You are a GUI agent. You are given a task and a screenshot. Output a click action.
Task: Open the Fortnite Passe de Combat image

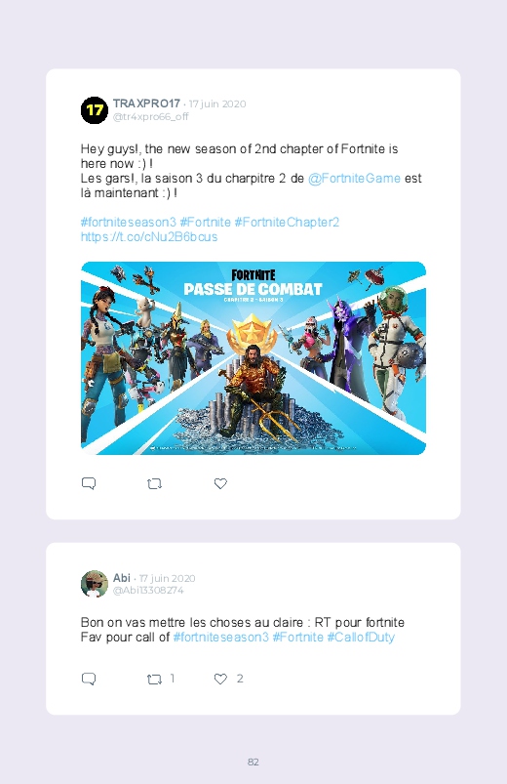coord(253,358)
